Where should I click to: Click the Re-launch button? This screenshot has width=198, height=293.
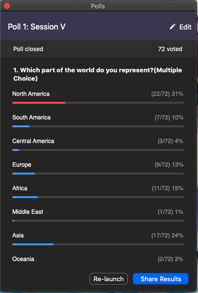point(109,279)
